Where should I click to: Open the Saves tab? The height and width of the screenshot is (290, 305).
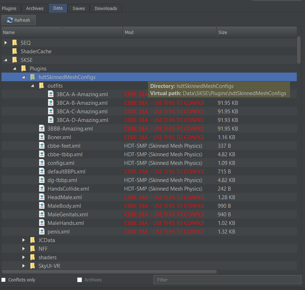pos(79,8)
